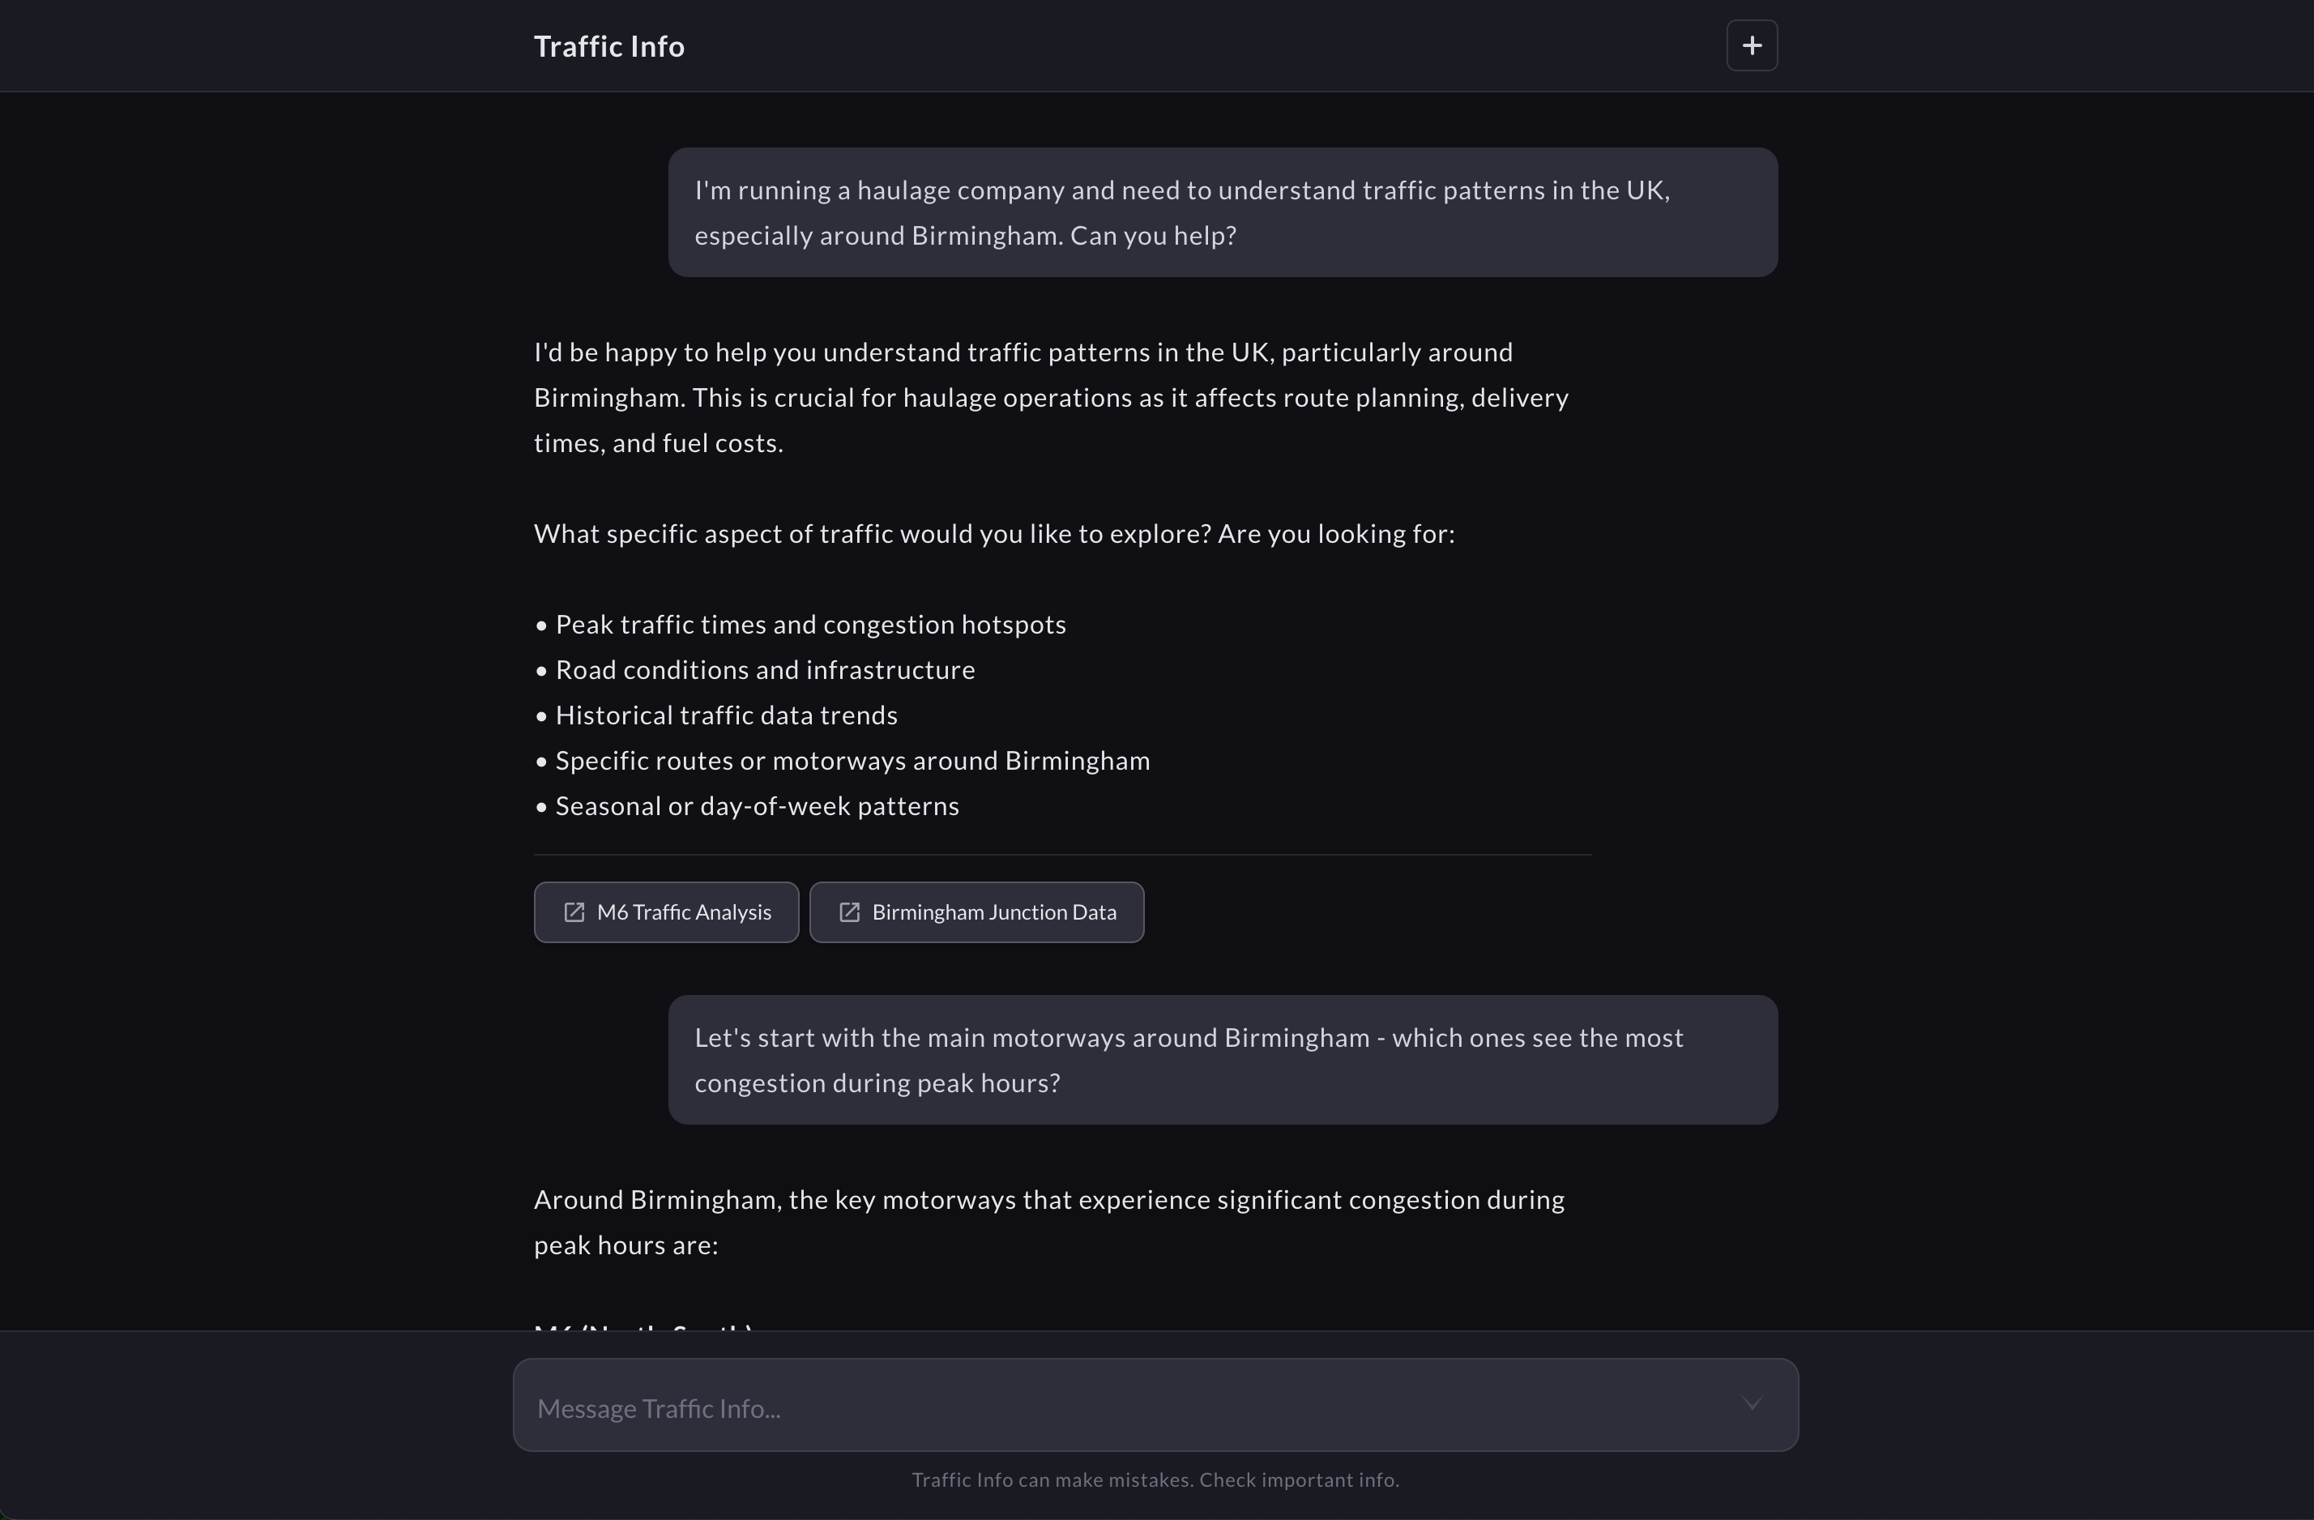Click the mistakes disclaimer text below input

tap(1156, 1479)
